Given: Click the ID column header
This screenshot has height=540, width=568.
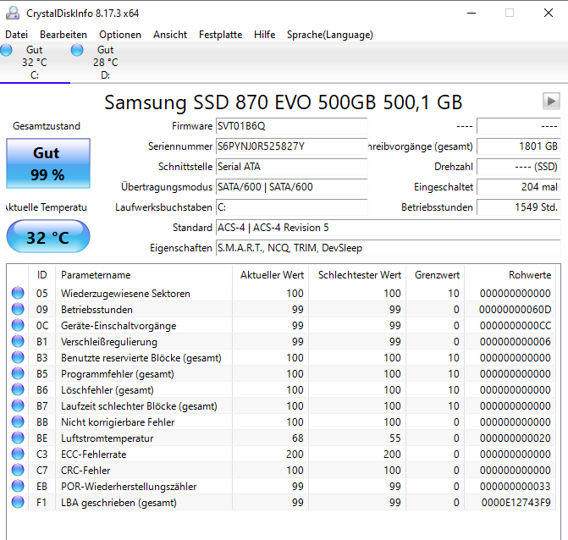Looking at the screenshot, I should click(x=41, y=275).
